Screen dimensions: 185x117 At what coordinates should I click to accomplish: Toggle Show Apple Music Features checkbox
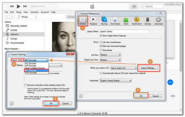[101, 36]
